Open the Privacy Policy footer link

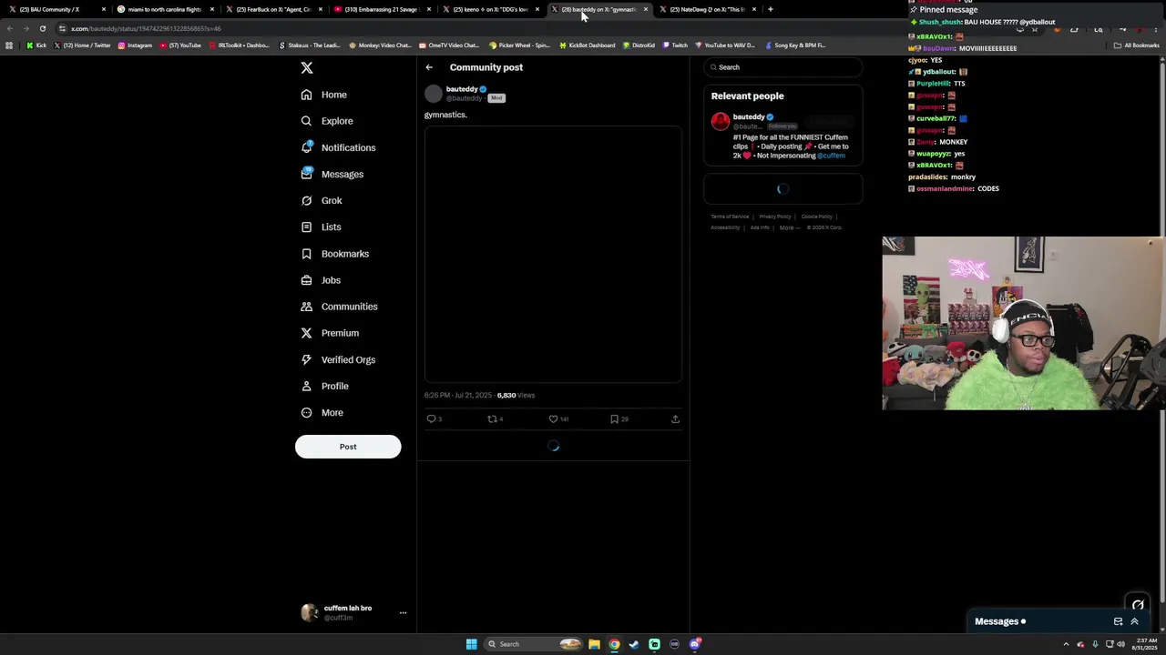pyautogui.click(x=775, y=217)
